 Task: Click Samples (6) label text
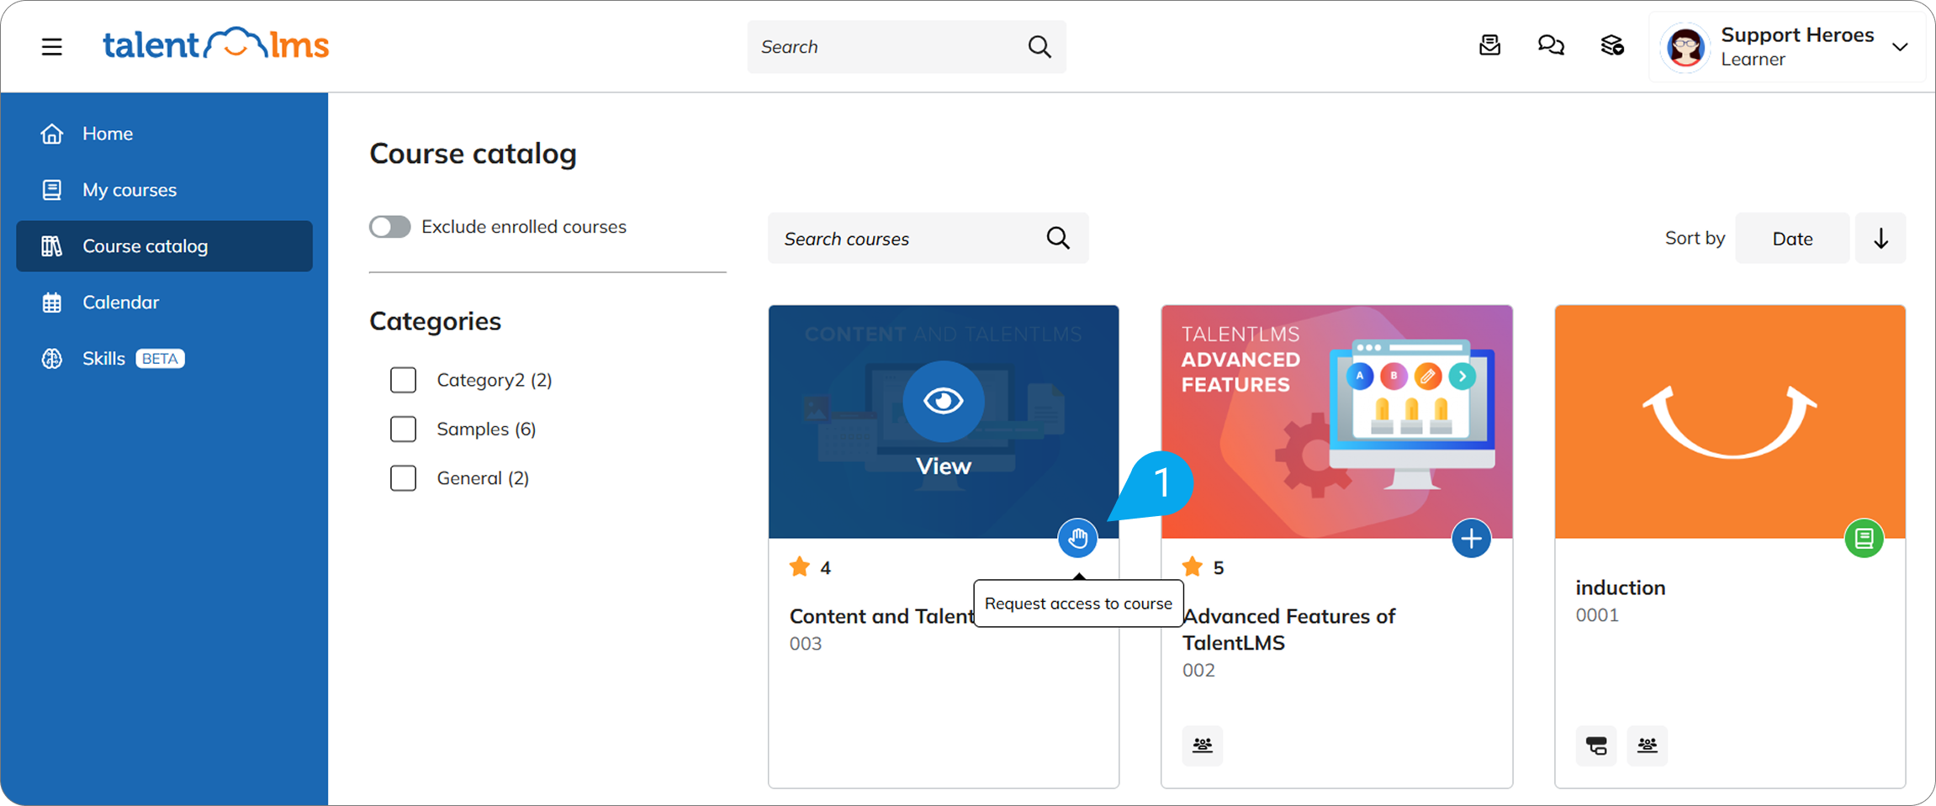486,429
